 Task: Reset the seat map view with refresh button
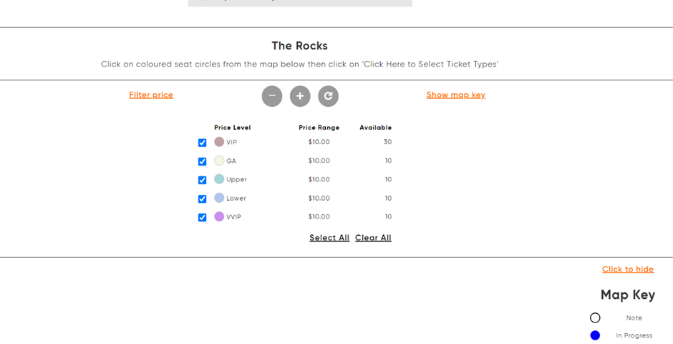[x=329, y=96]
